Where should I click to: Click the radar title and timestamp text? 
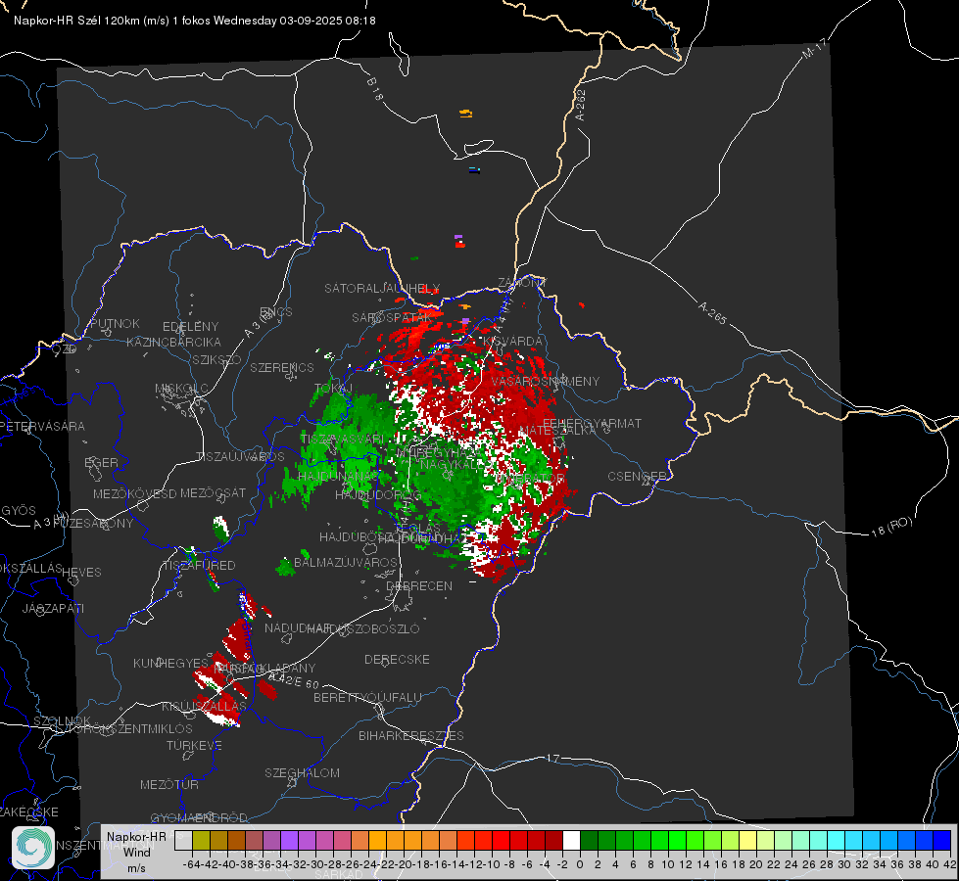pos(195,21)
